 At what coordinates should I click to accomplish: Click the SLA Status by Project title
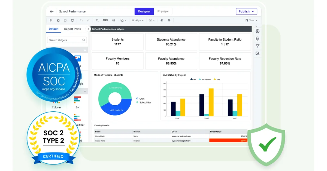click(174, 75)
